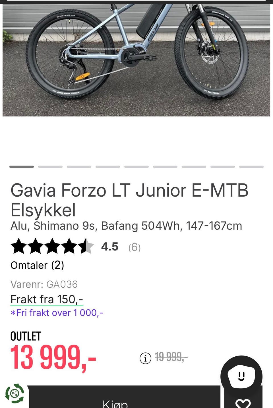This screenshot has height=408, width=273.
Task: Open the Omtaler (2) reviews link
Action: 37,265
